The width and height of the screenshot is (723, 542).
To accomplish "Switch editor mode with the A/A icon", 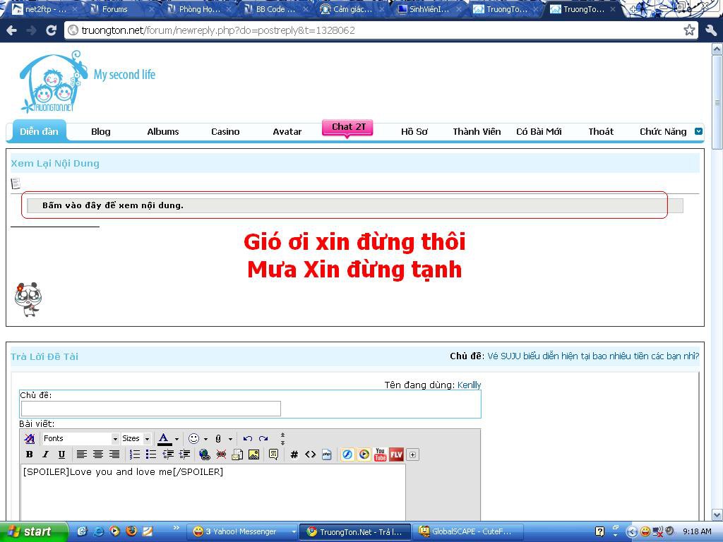I will (29, 438).
